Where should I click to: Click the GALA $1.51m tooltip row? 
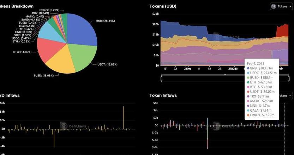pos(259,110)
